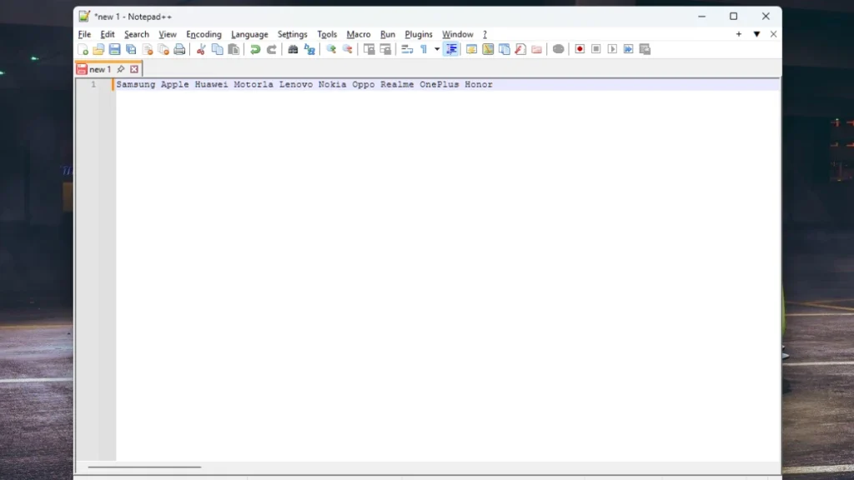The height and width of the screenshot is (480, 854).
Task: Click the Close All toolbar icon
Action: pos(163,49)
